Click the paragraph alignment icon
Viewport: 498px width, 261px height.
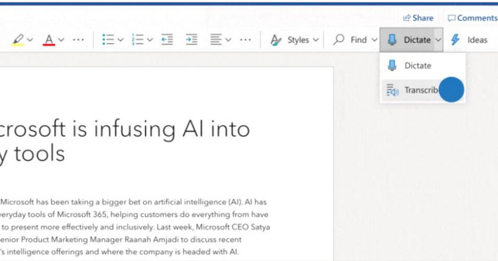point(215,40)
